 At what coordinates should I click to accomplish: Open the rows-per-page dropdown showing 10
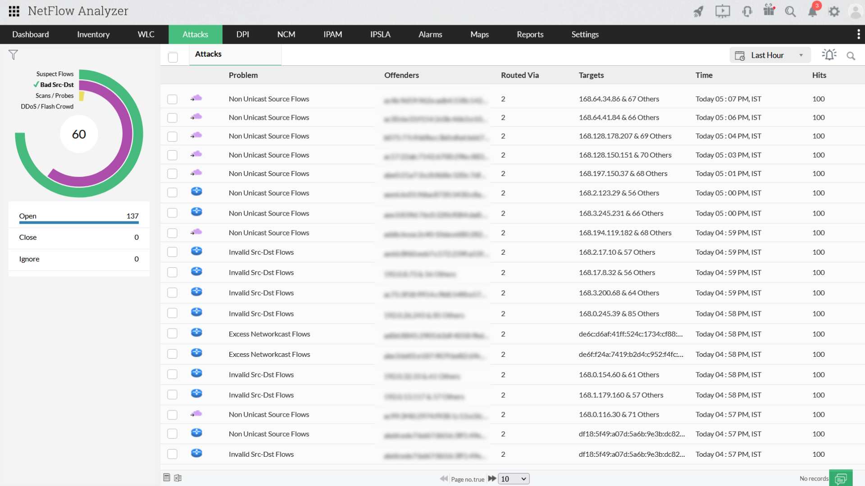point(514,479)
